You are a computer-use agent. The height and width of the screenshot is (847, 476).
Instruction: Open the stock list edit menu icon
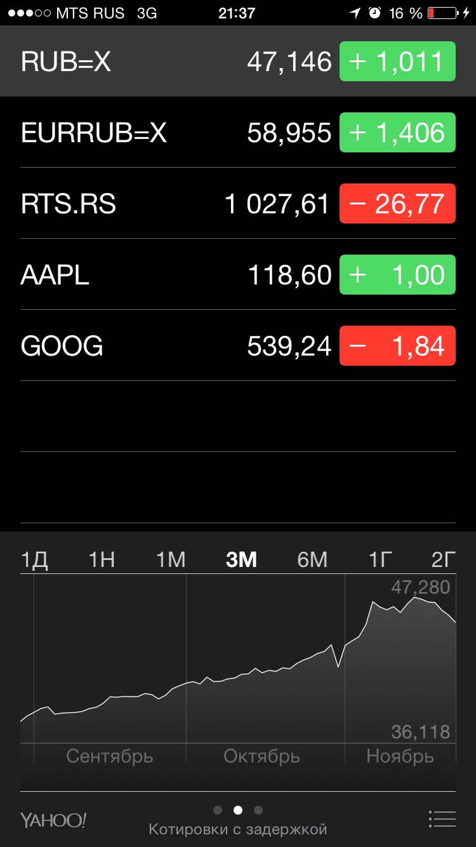click(442, 819)
